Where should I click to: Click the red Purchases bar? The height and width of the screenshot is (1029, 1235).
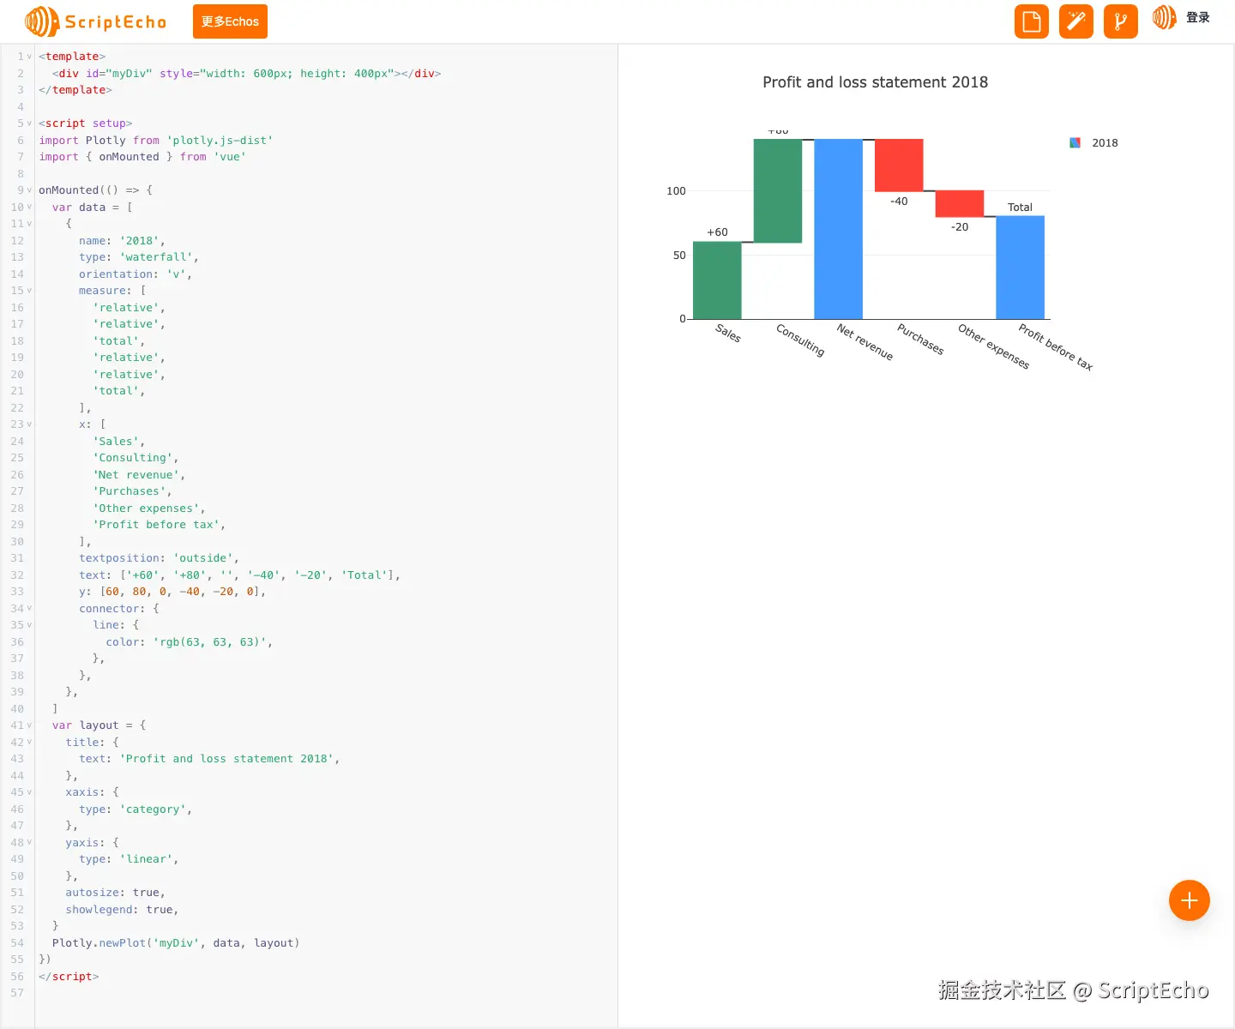[x=899, y=165]
